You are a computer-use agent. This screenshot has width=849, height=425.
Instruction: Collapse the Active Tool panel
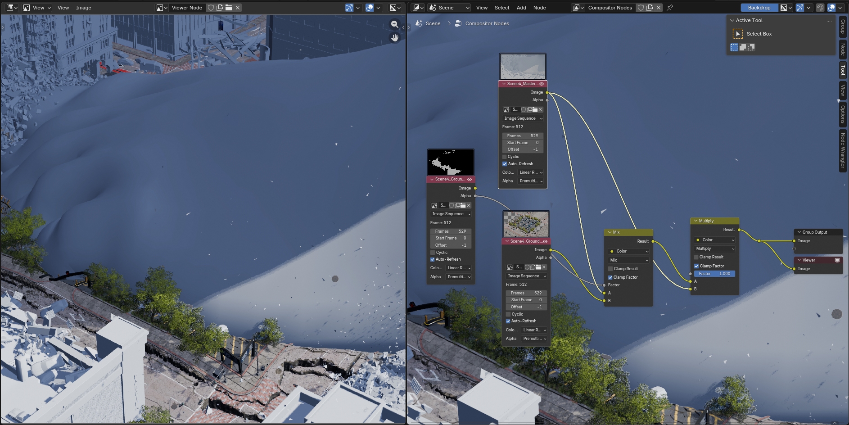(732, 20)
